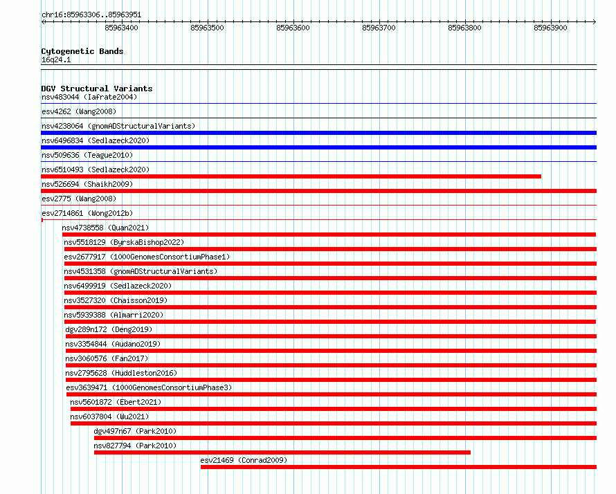Click the 85963700 ruler position
This screenshot has height=494, width=616.
coord(379,28)
